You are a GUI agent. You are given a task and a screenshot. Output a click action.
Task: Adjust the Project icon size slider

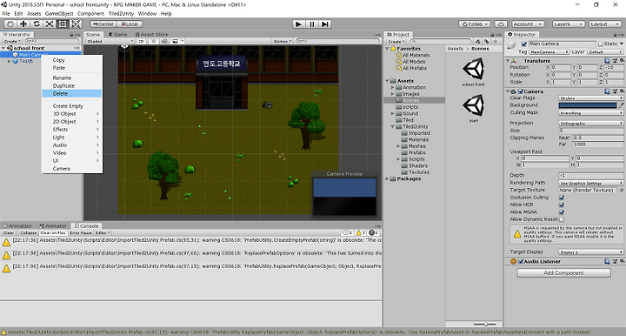click(484, 324)
